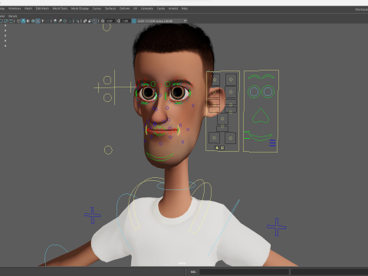Image resolution: width=368 pixels, height=276 pixels.
Task: Toggle depth of field icon
Action: [70, 21]
